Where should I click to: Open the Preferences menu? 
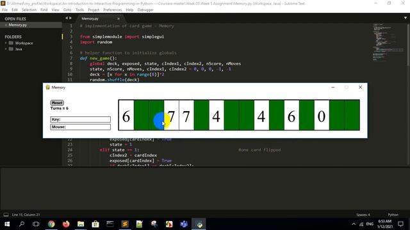113,10
